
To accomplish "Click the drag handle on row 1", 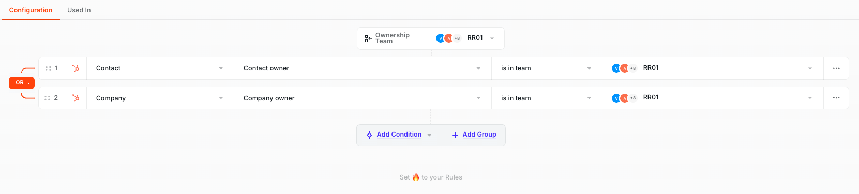I will point(48,68).
